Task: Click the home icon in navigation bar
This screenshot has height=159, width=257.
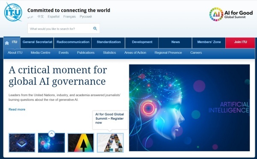Action: 7,43
